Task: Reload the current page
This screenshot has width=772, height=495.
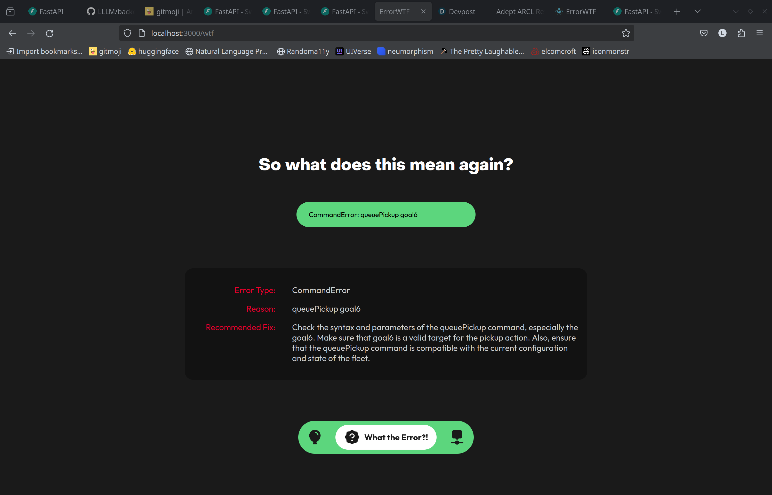Action: tap(50, 33)
